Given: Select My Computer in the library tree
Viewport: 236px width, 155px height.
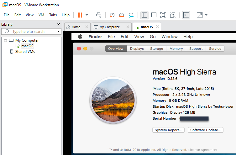Looking at the screenshot, I should pos(27,40).
